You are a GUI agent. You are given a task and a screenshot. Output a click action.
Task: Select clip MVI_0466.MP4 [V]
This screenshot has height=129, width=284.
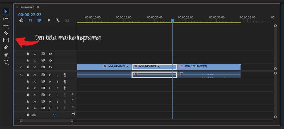click(x=154, y=67)
